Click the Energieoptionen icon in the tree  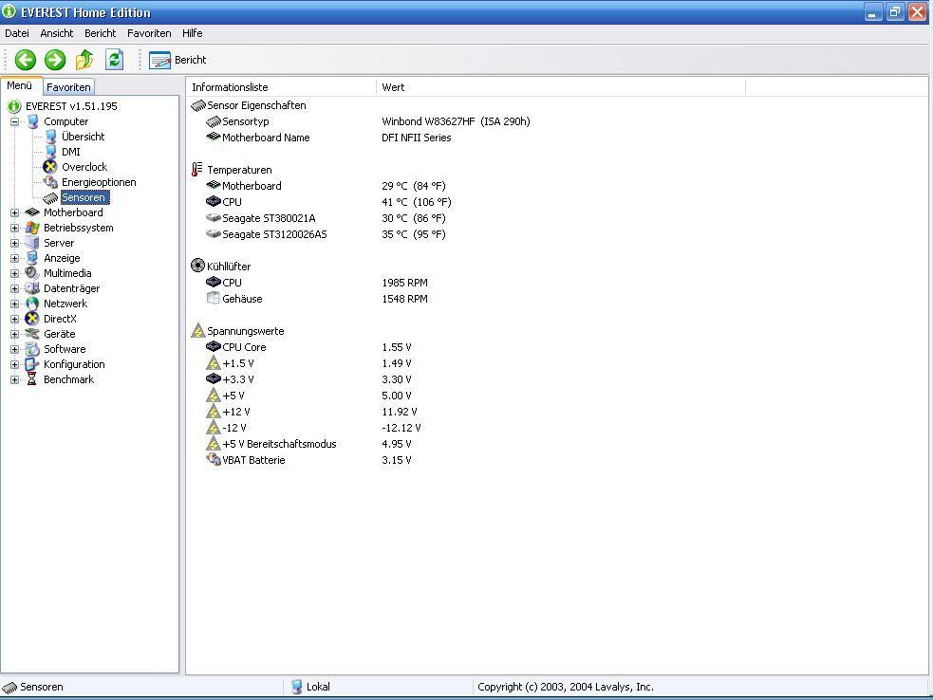[x=50, y=182]
